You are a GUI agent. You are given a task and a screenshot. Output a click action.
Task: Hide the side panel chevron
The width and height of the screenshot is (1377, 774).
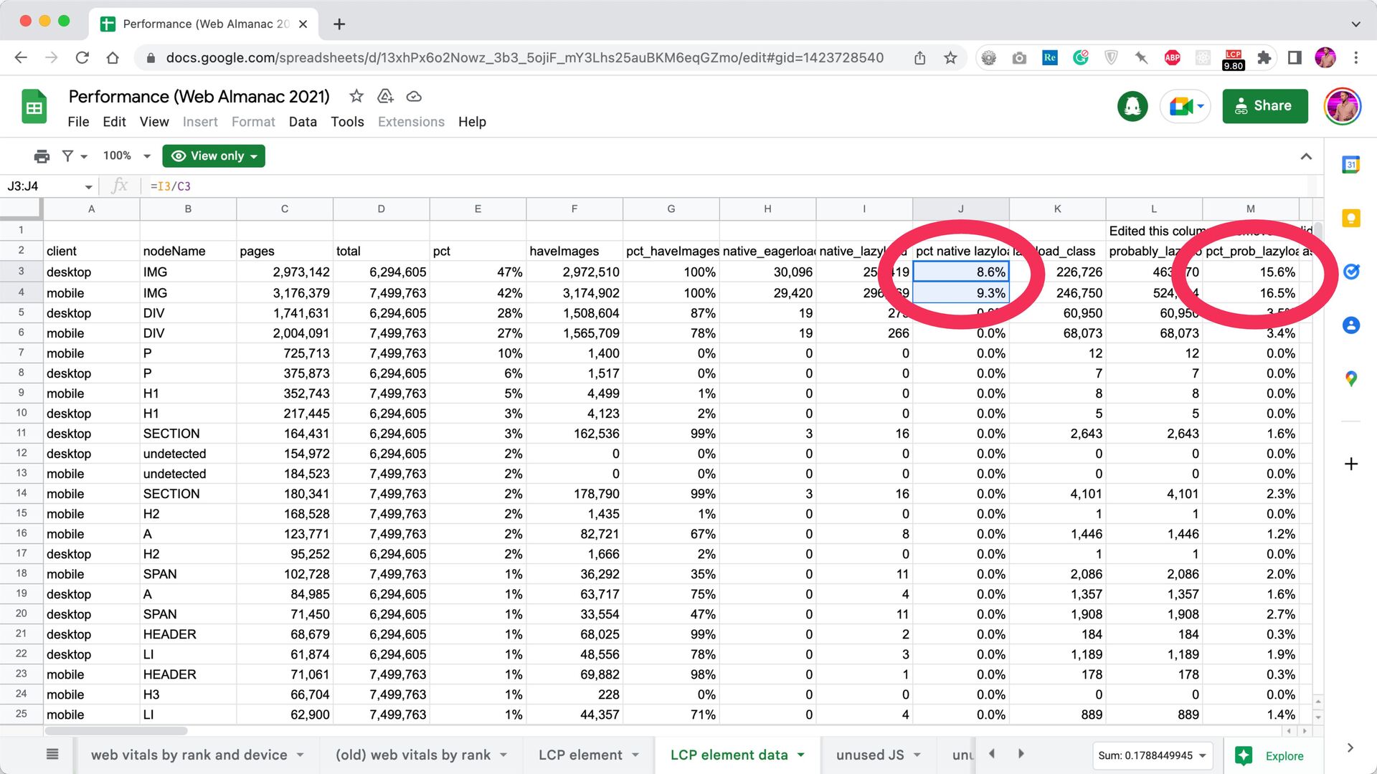1350,748
